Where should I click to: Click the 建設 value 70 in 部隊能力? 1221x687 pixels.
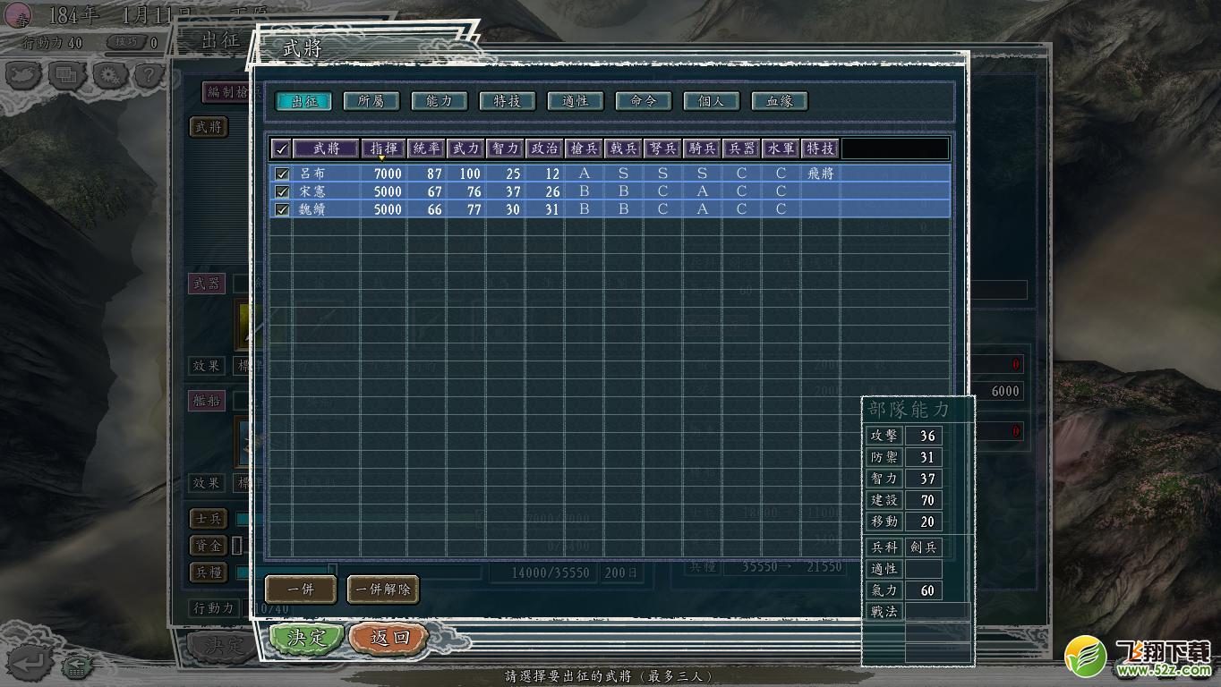[x=924, y=500]
